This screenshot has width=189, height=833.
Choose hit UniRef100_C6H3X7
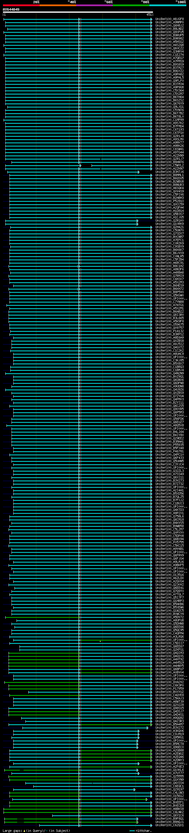(x=169, y=279)
